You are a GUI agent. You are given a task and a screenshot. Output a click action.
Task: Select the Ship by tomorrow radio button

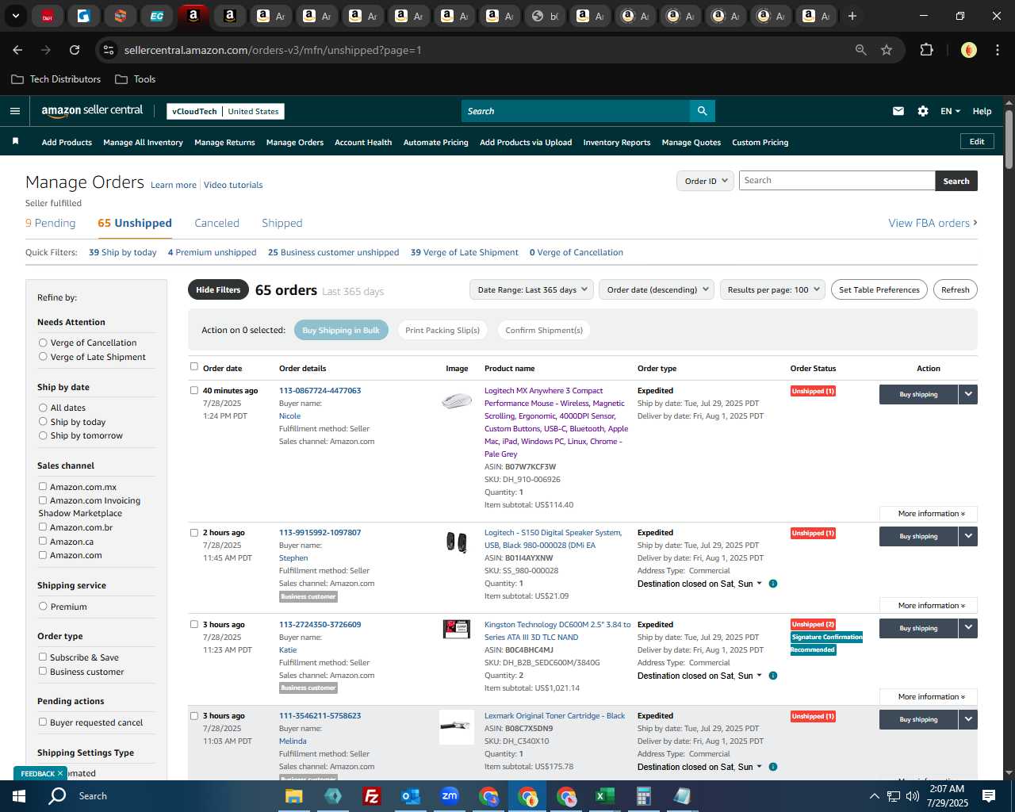click(x=43, y=435)
